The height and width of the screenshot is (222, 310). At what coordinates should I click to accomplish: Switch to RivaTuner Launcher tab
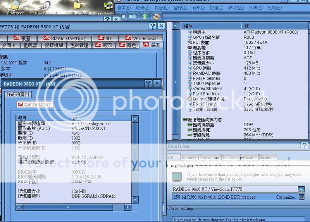231,157
